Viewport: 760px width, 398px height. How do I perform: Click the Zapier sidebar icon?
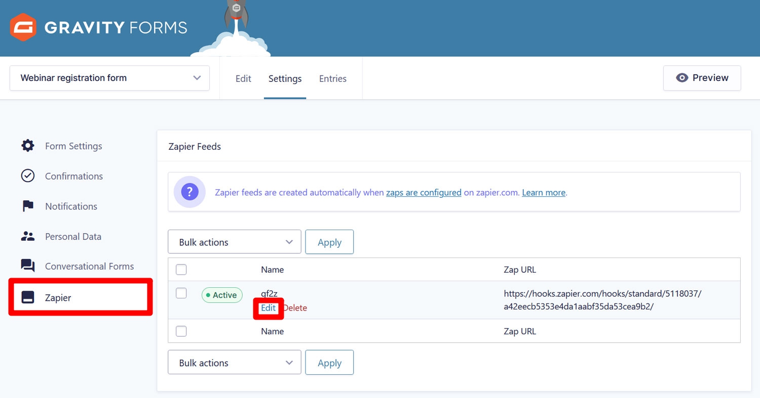tap(27, 297)
